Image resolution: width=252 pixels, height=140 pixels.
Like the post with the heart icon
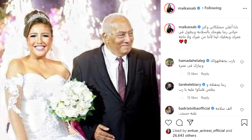click(x=168, y=123)
